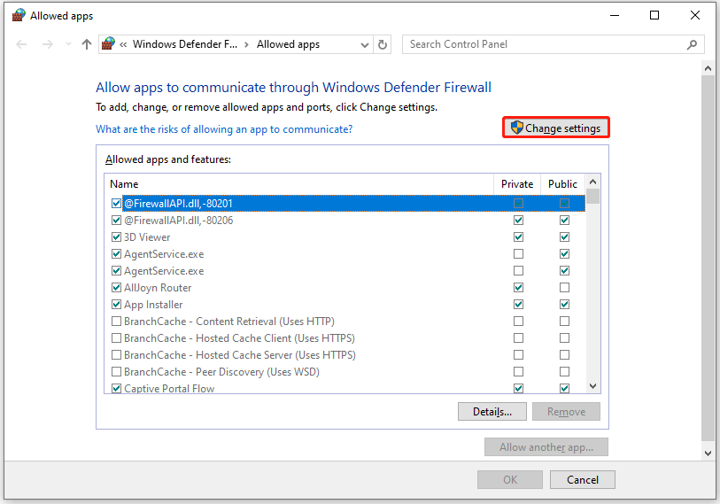
Task: Click the search magnifier icon
Action: click(x=692, y=44)
